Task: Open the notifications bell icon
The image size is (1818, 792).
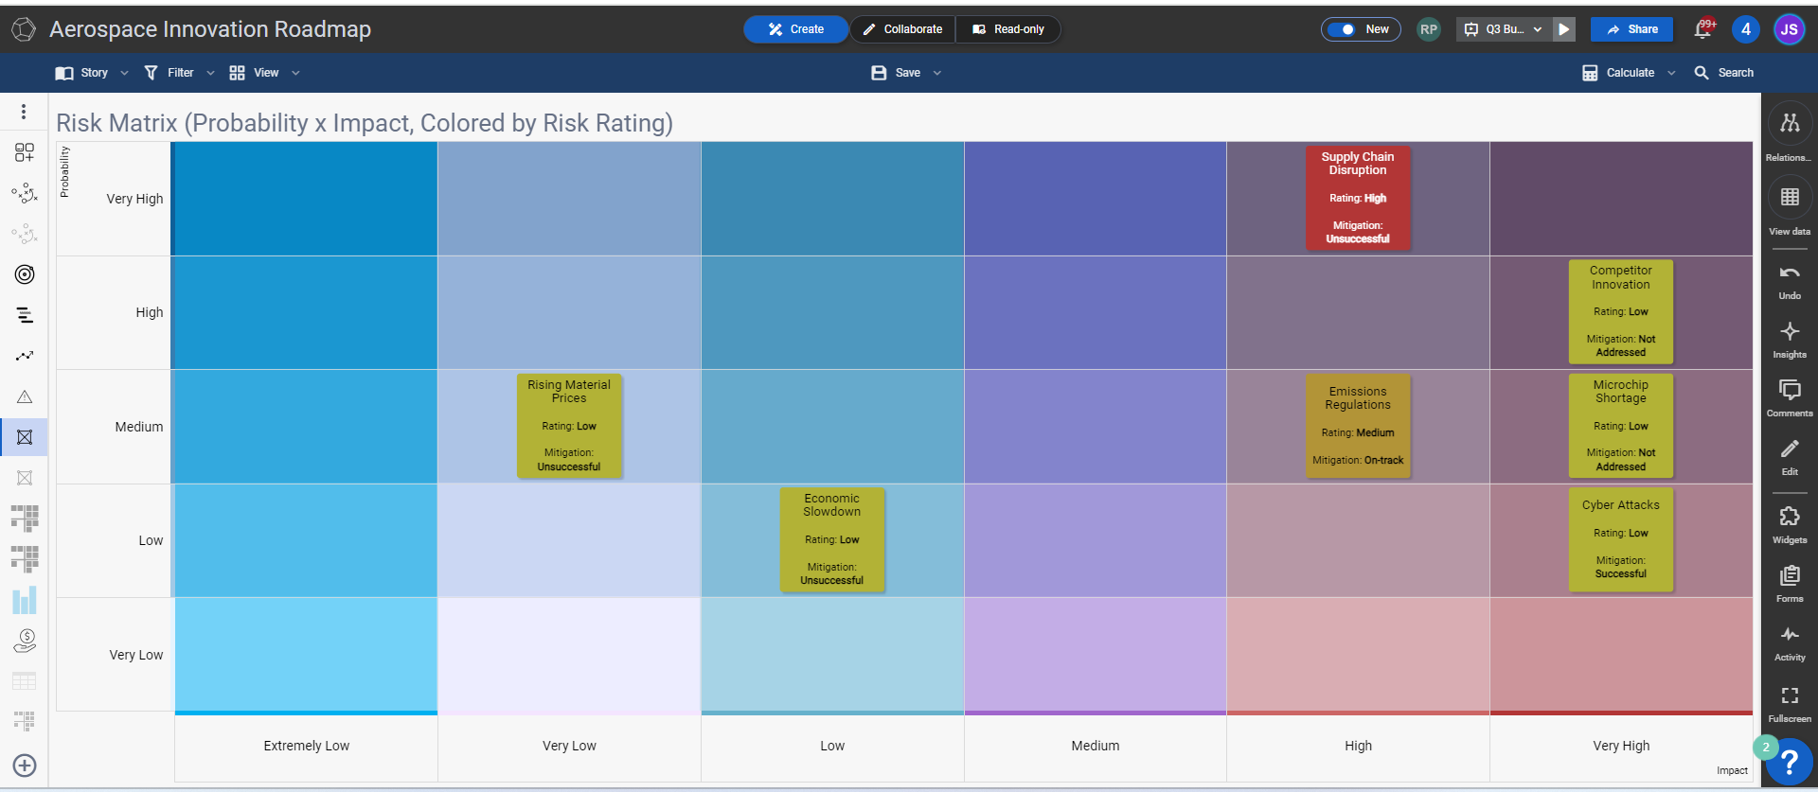Action: 1703,29
